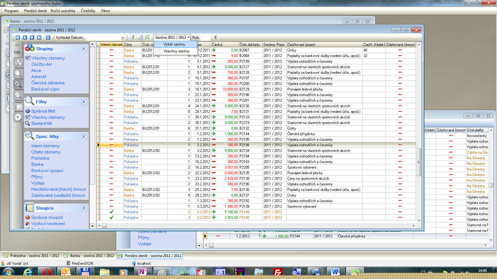
Task: Switch to Pokladna - sezóna 2011 / 2012 tab
Action: point(31,256)
